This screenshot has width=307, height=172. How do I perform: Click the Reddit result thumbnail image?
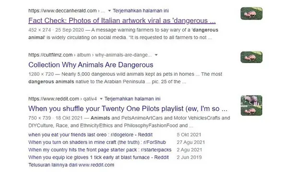coord(251,106)
